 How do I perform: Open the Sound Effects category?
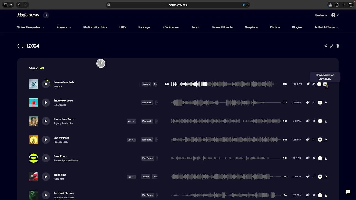coord(222,27)
